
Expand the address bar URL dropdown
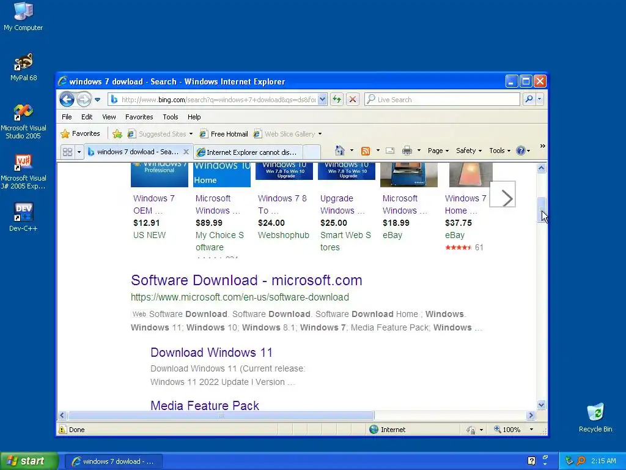tap(322, 100)
